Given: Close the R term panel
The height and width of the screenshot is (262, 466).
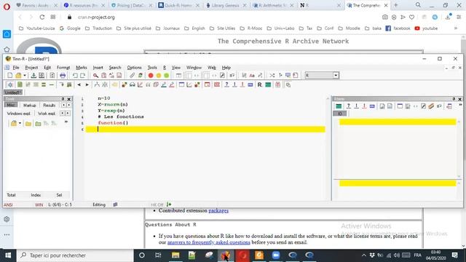Looking at the screenshot, I should click(459, 99).
